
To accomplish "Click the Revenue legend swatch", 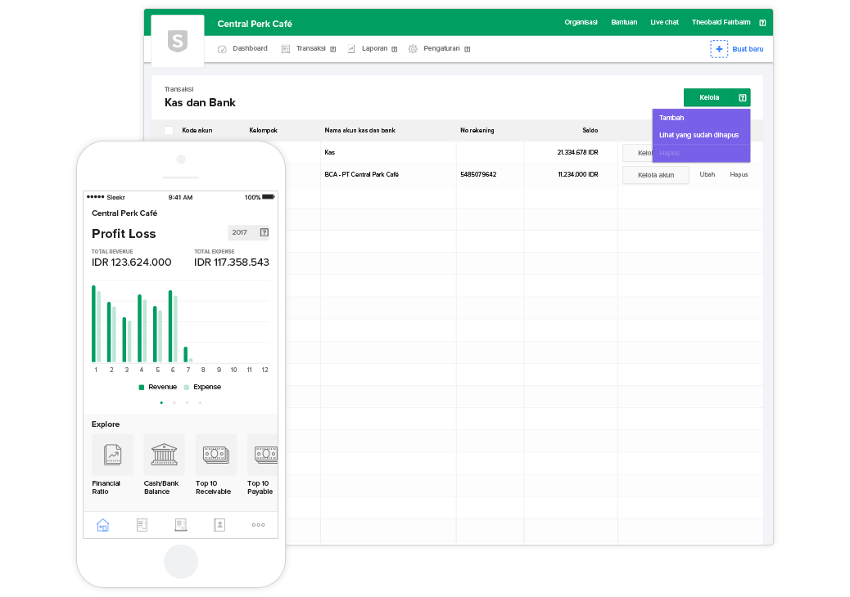I will coord(142,387).
